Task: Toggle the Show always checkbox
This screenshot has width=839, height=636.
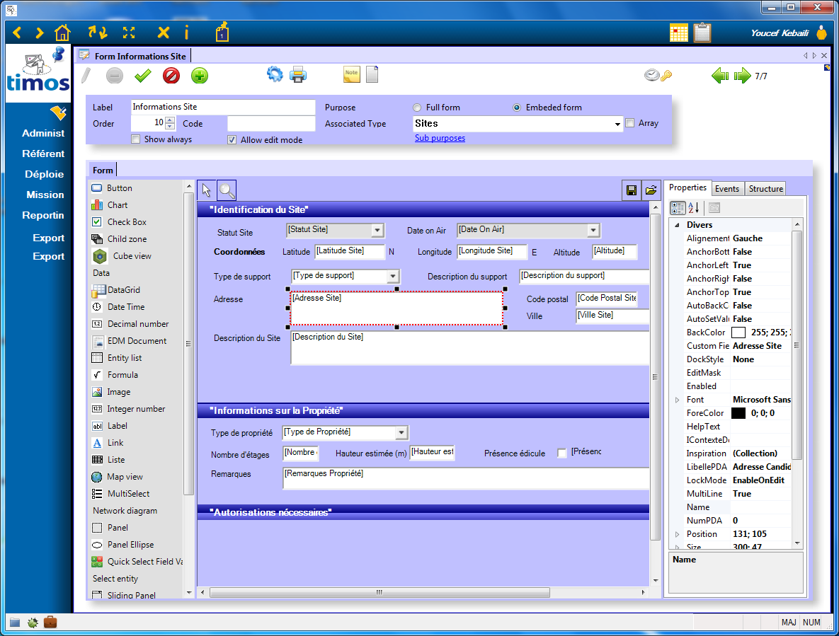Action: [x=136, y=139]
